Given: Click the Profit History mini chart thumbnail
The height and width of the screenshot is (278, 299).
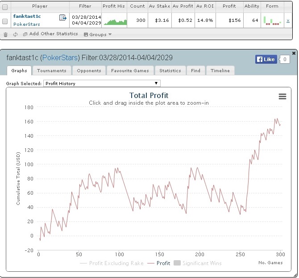Looking at the screenshot, I should [115, 21].
